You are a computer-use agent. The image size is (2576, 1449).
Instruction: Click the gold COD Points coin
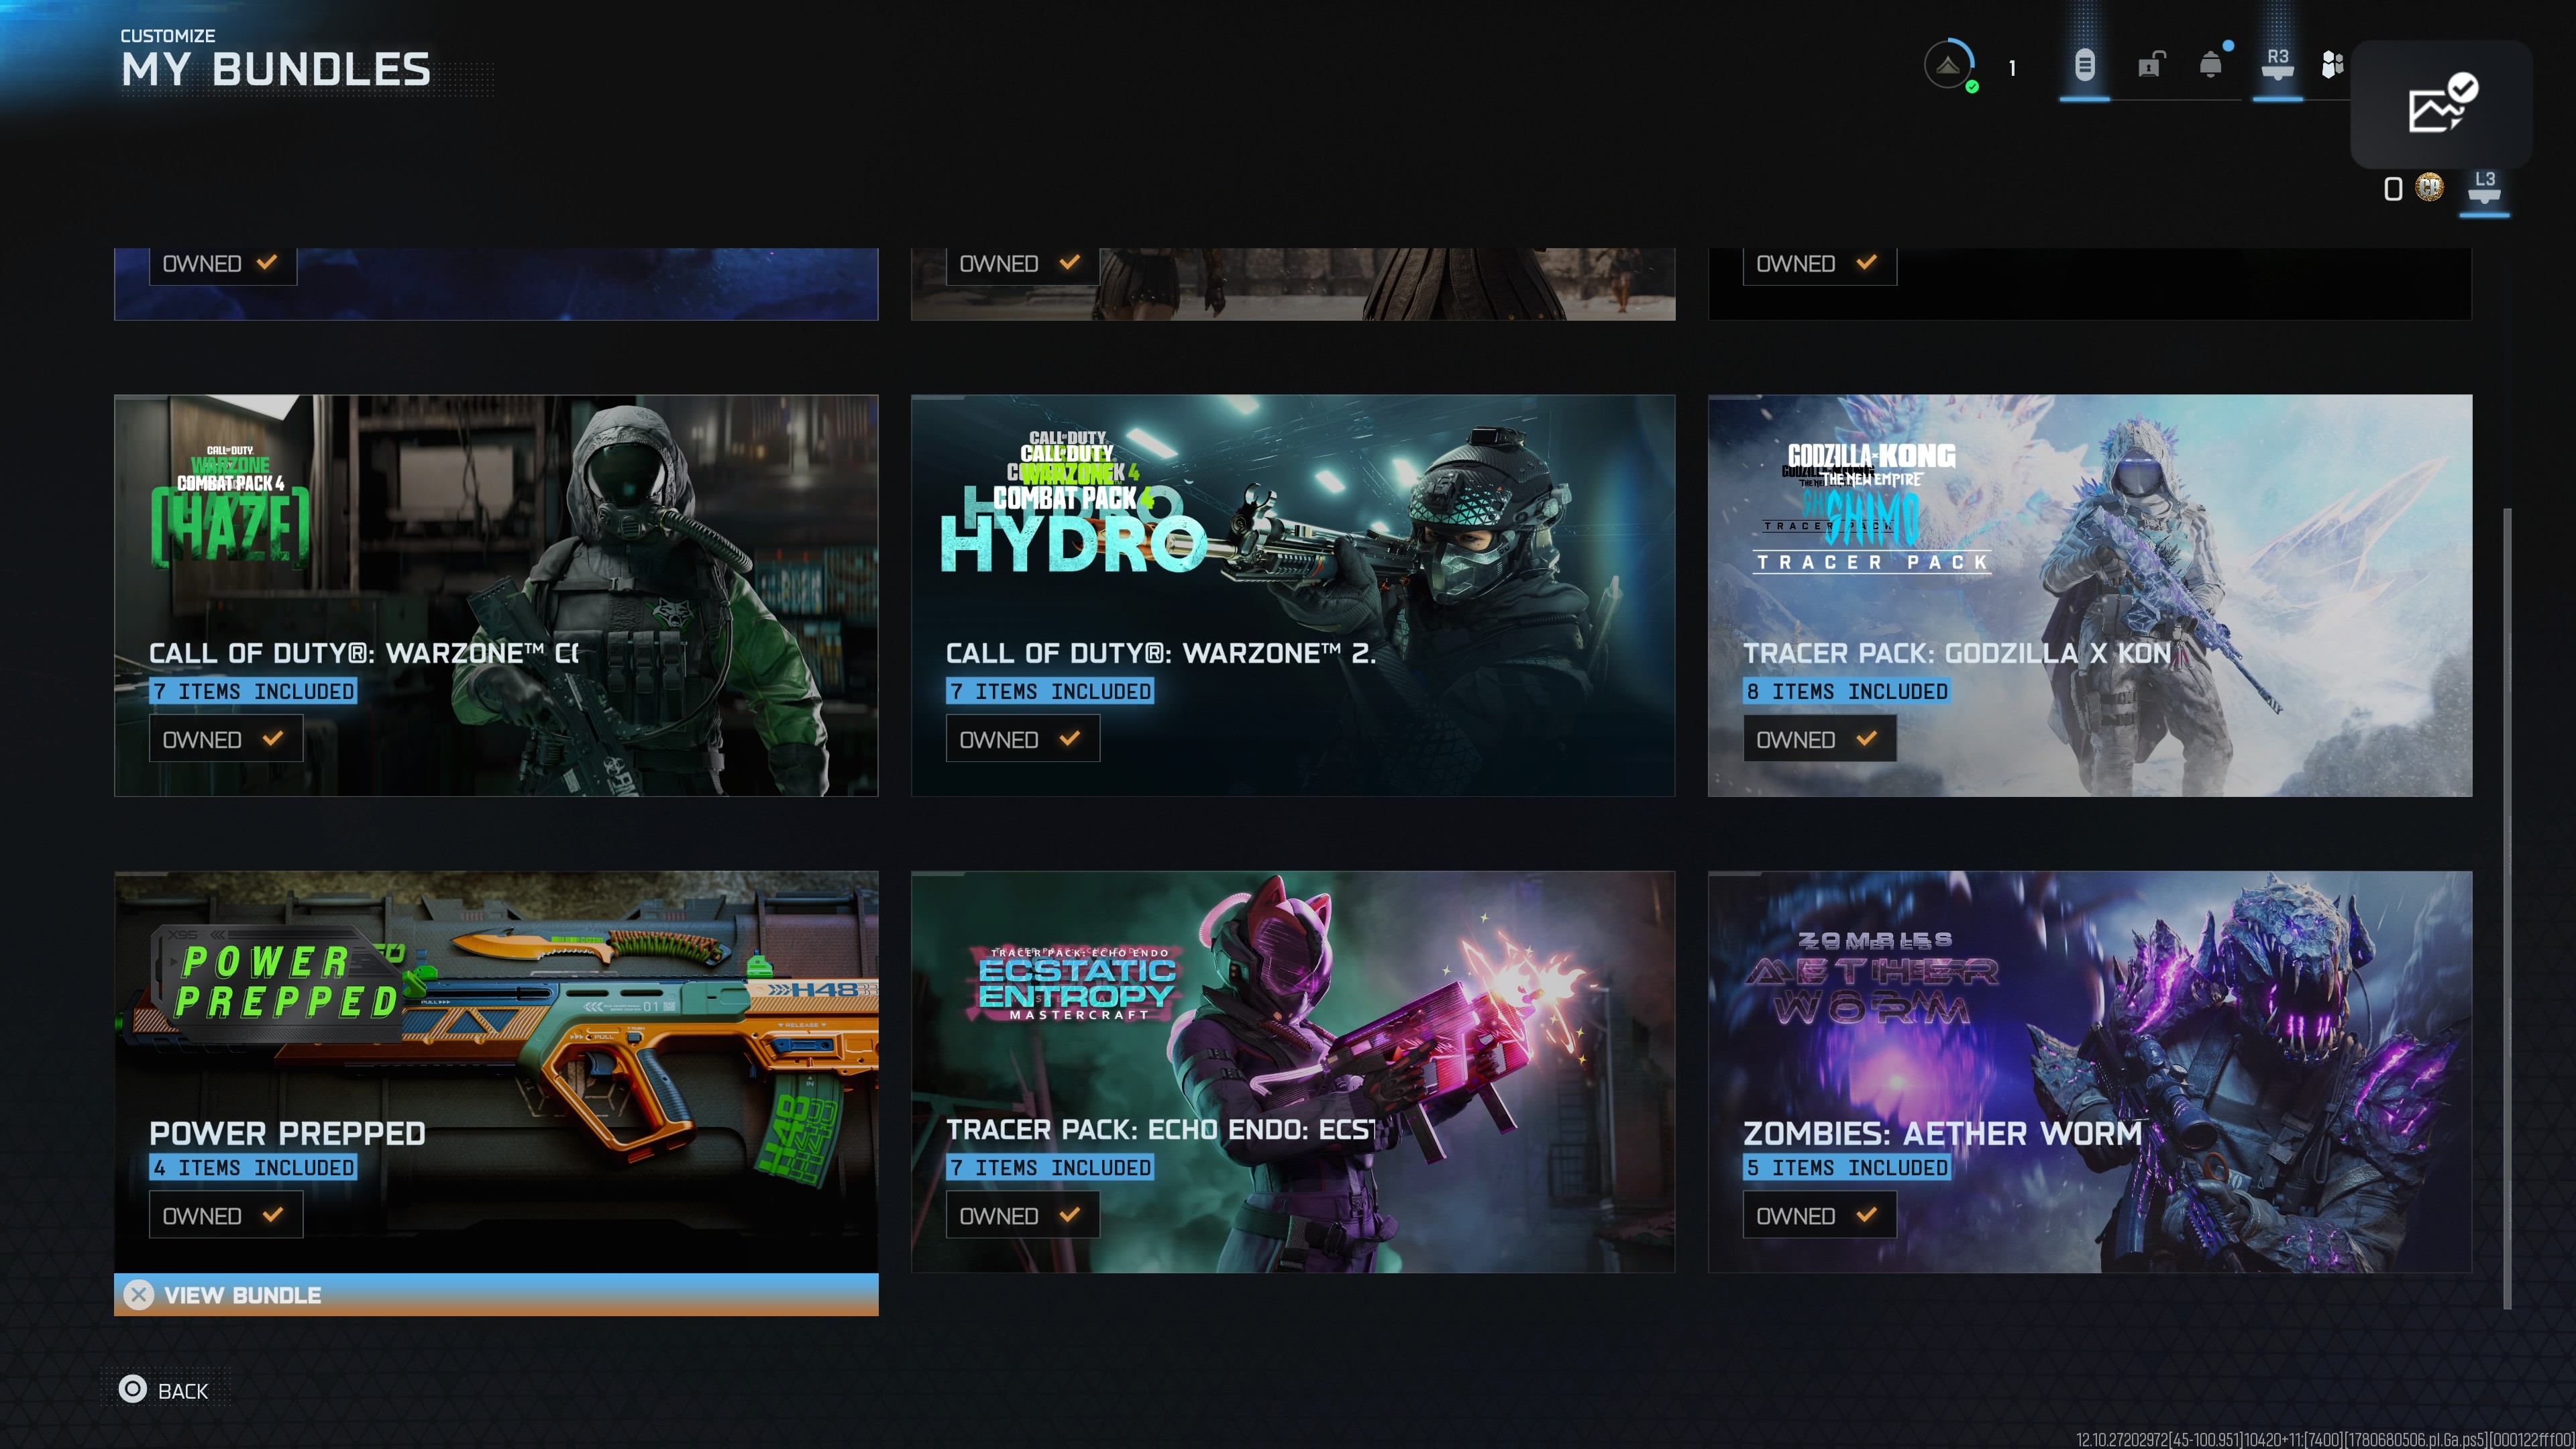click(x=2429, y=187)
